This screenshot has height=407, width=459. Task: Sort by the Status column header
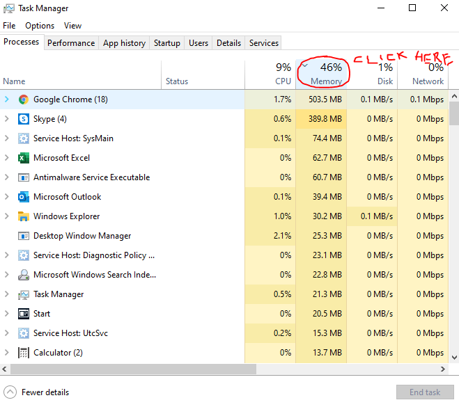coord(203,74)
